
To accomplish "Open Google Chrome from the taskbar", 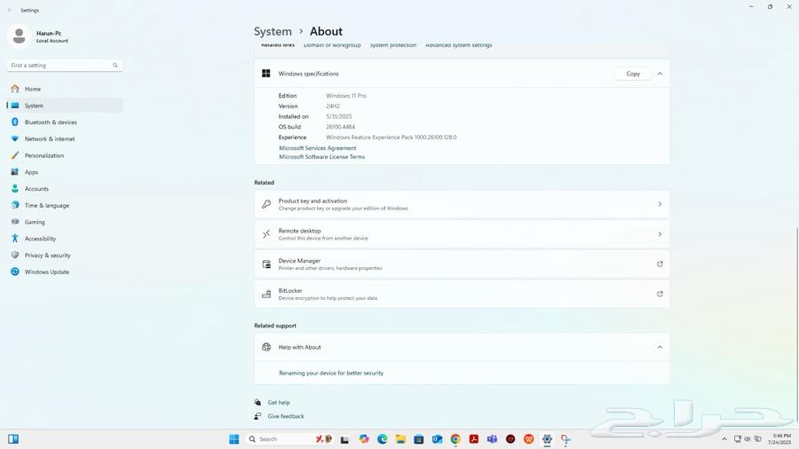I will click(455, 439).
